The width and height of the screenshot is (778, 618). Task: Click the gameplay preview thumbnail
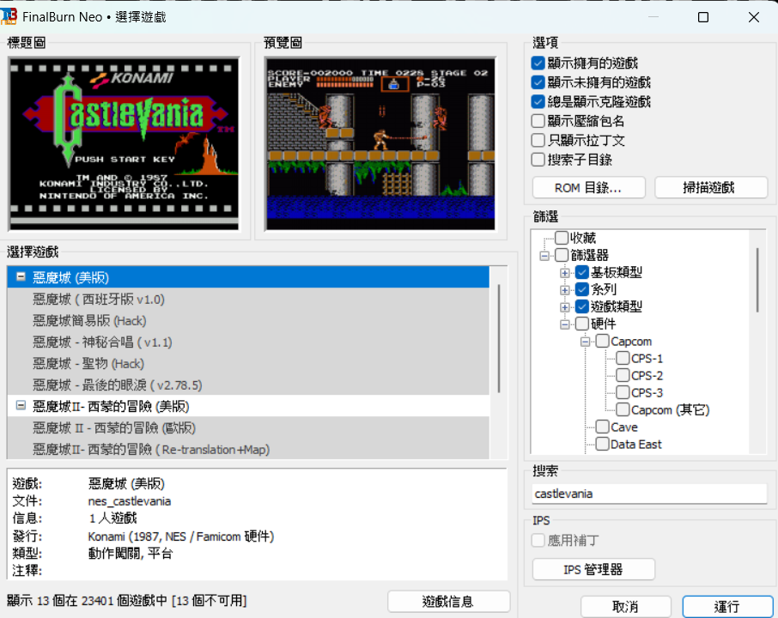pos(380,144)
